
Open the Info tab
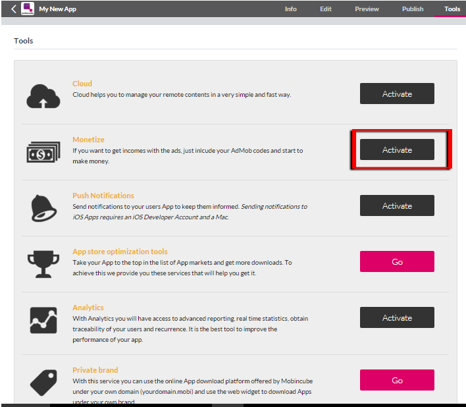(290, 9)
